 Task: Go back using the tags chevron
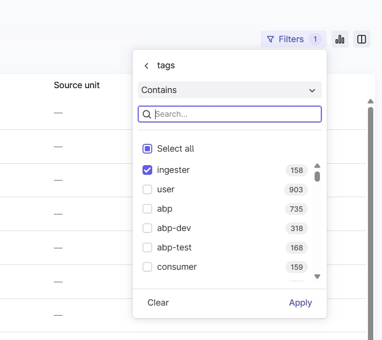[146, 66]
